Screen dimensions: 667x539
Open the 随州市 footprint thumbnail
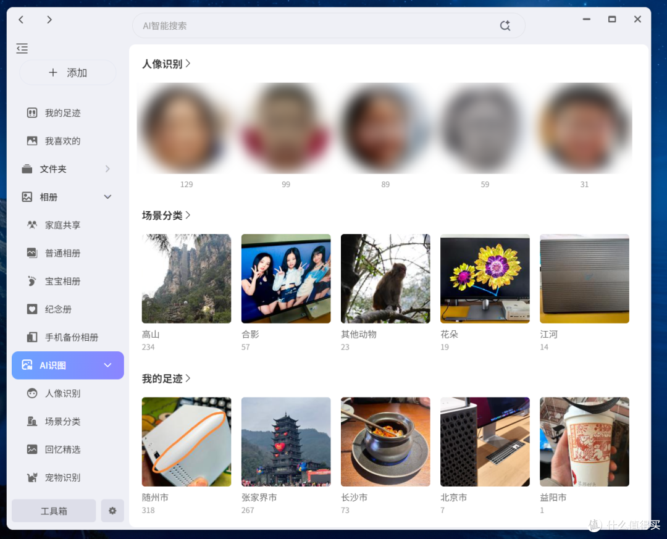187,441
